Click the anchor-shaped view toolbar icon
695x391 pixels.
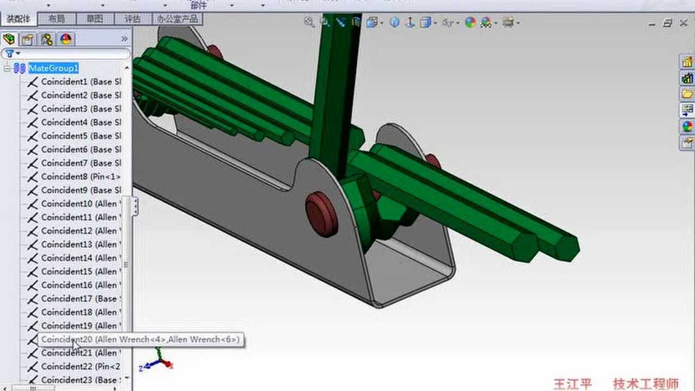click(x=410, y=22)
